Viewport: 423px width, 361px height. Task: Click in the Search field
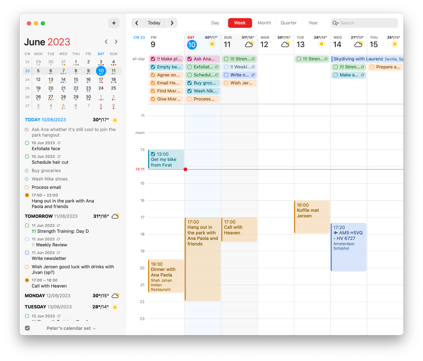click(x=364, y=23)
